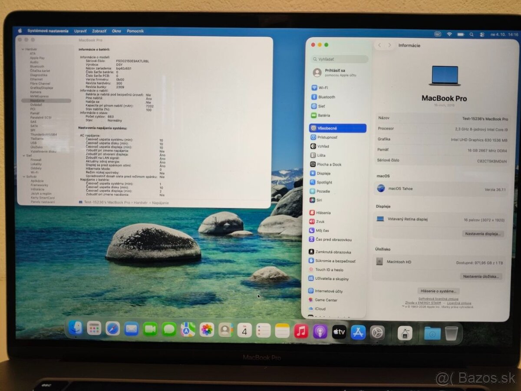Image resolution: width=521 pixels, height=391 pixels.
Task: Click Nastavenia displeja button
Action: tap(483, 234)
